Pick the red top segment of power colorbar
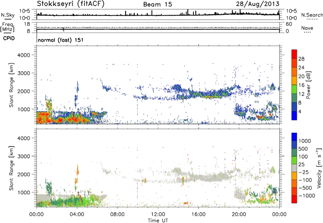 coord(294,54)
